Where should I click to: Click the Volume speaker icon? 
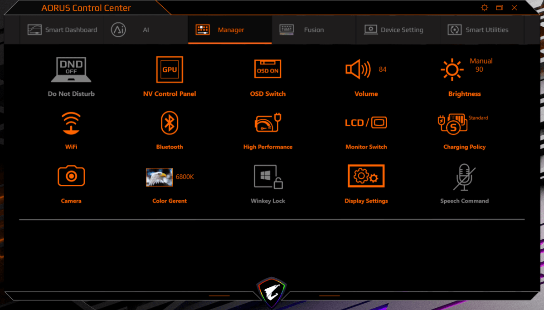click(358, 69)
